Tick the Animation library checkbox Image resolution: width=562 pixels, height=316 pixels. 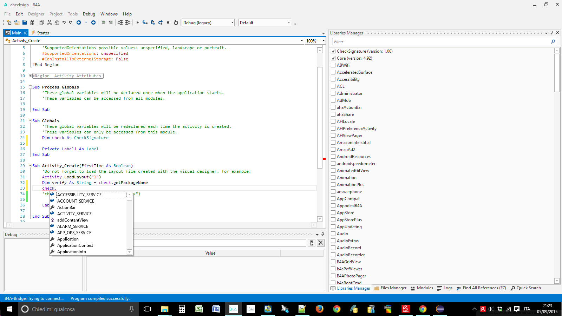point(333,178)
